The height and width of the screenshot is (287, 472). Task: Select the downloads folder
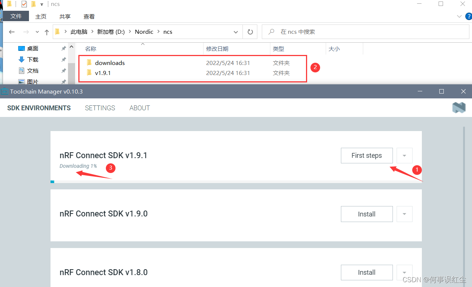pos(110,63)
